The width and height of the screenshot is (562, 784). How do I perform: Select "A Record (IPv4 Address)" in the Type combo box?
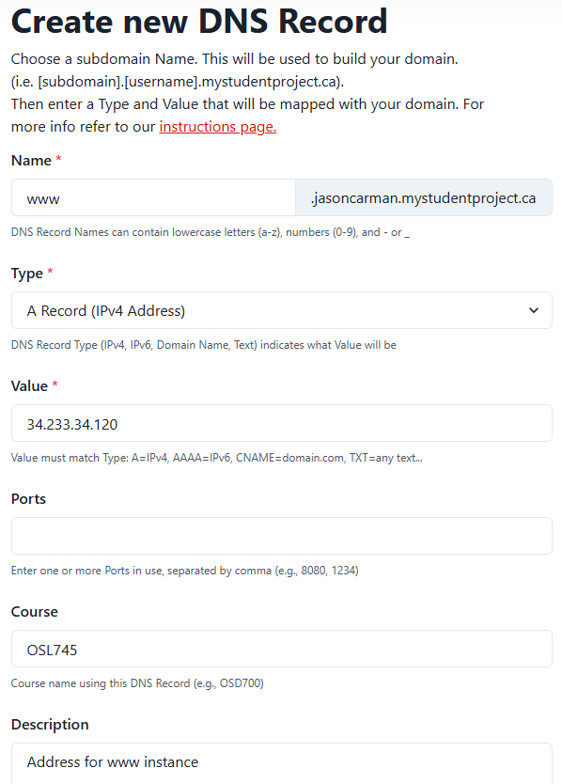[x=280, y=310]
